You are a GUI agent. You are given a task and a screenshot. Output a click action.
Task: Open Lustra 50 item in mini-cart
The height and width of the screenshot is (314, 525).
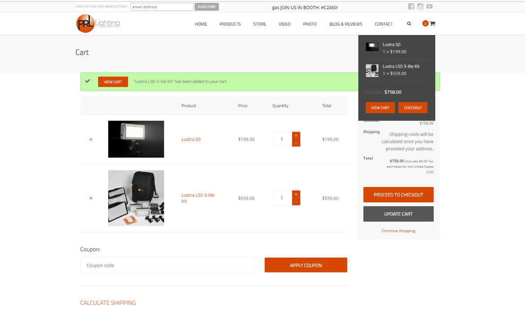click(x=391, y=44)
